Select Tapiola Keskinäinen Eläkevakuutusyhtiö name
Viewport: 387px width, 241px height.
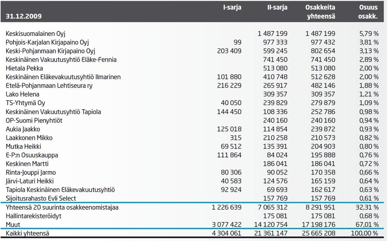pyautogui.click(x=60, y=190)
